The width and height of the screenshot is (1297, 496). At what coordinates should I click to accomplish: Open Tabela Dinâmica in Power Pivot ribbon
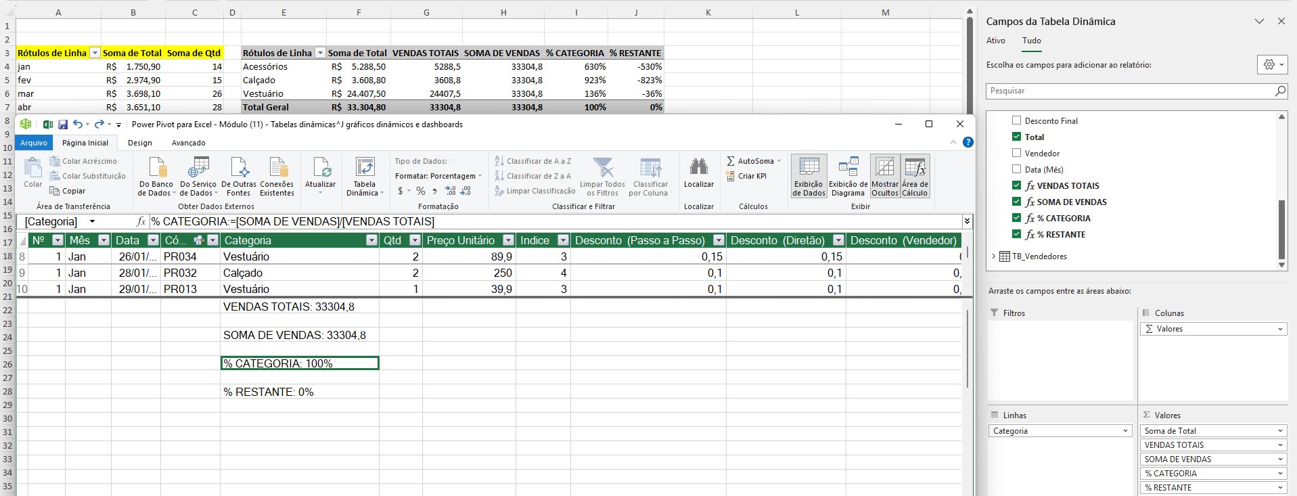365,168
